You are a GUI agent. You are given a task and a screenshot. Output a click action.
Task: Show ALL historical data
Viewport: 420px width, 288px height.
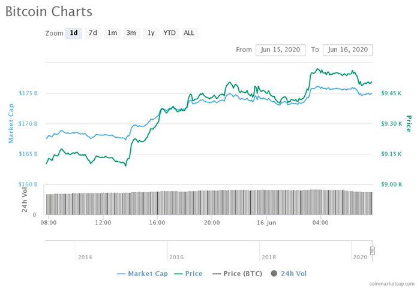pyautogui.click(x=189, y=33)
